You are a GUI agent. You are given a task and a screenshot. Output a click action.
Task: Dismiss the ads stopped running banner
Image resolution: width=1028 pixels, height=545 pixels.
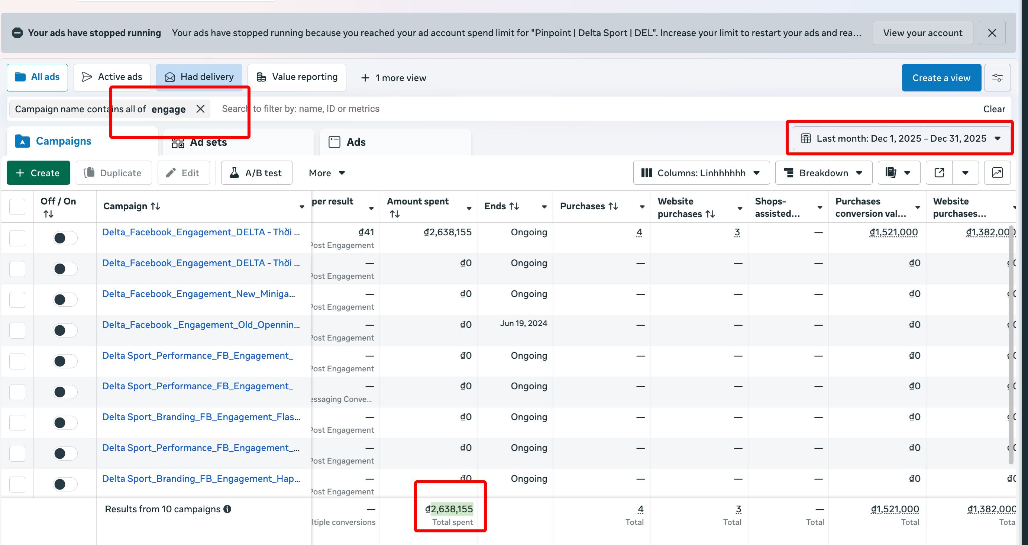[x=992, y=33]
